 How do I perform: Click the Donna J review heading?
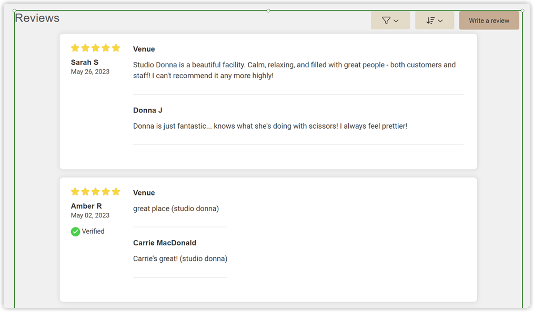pos(147,110)
